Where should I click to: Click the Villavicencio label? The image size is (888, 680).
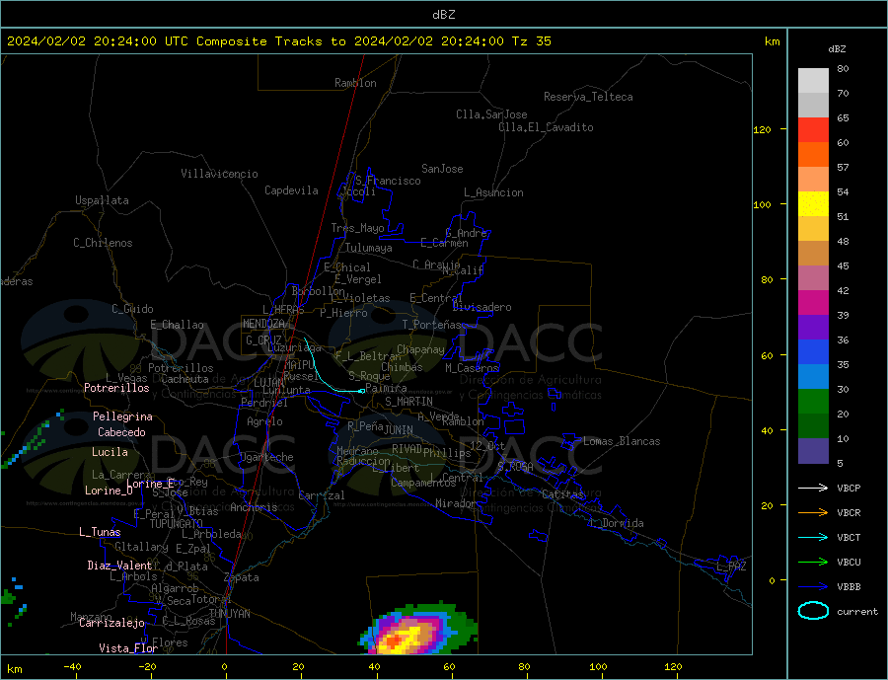click(219, 174)
